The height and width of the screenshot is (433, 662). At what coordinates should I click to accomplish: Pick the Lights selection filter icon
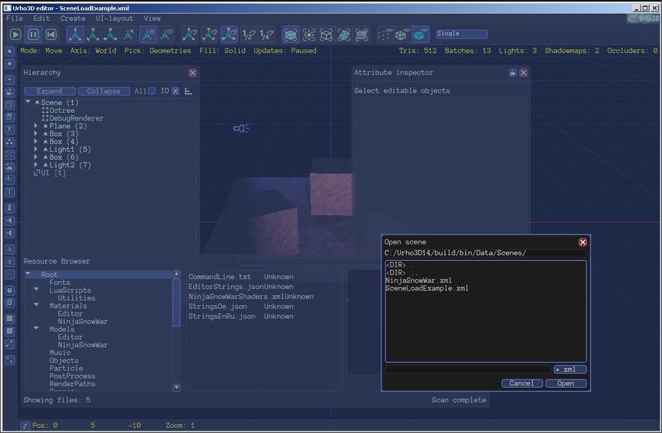[x=309, y=35]
